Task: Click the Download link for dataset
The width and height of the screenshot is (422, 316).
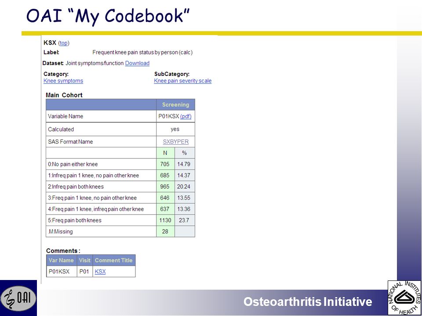Action: point(137,63)
